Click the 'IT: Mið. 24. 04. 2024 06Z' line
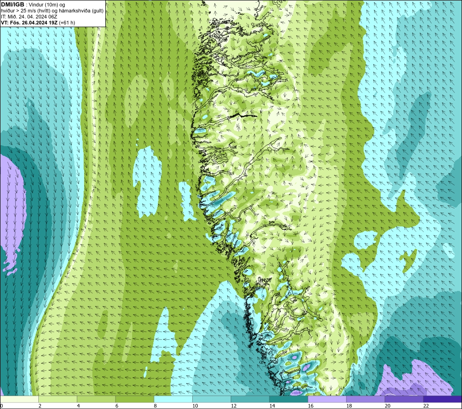The image size is (462, 409). [29, 17]
